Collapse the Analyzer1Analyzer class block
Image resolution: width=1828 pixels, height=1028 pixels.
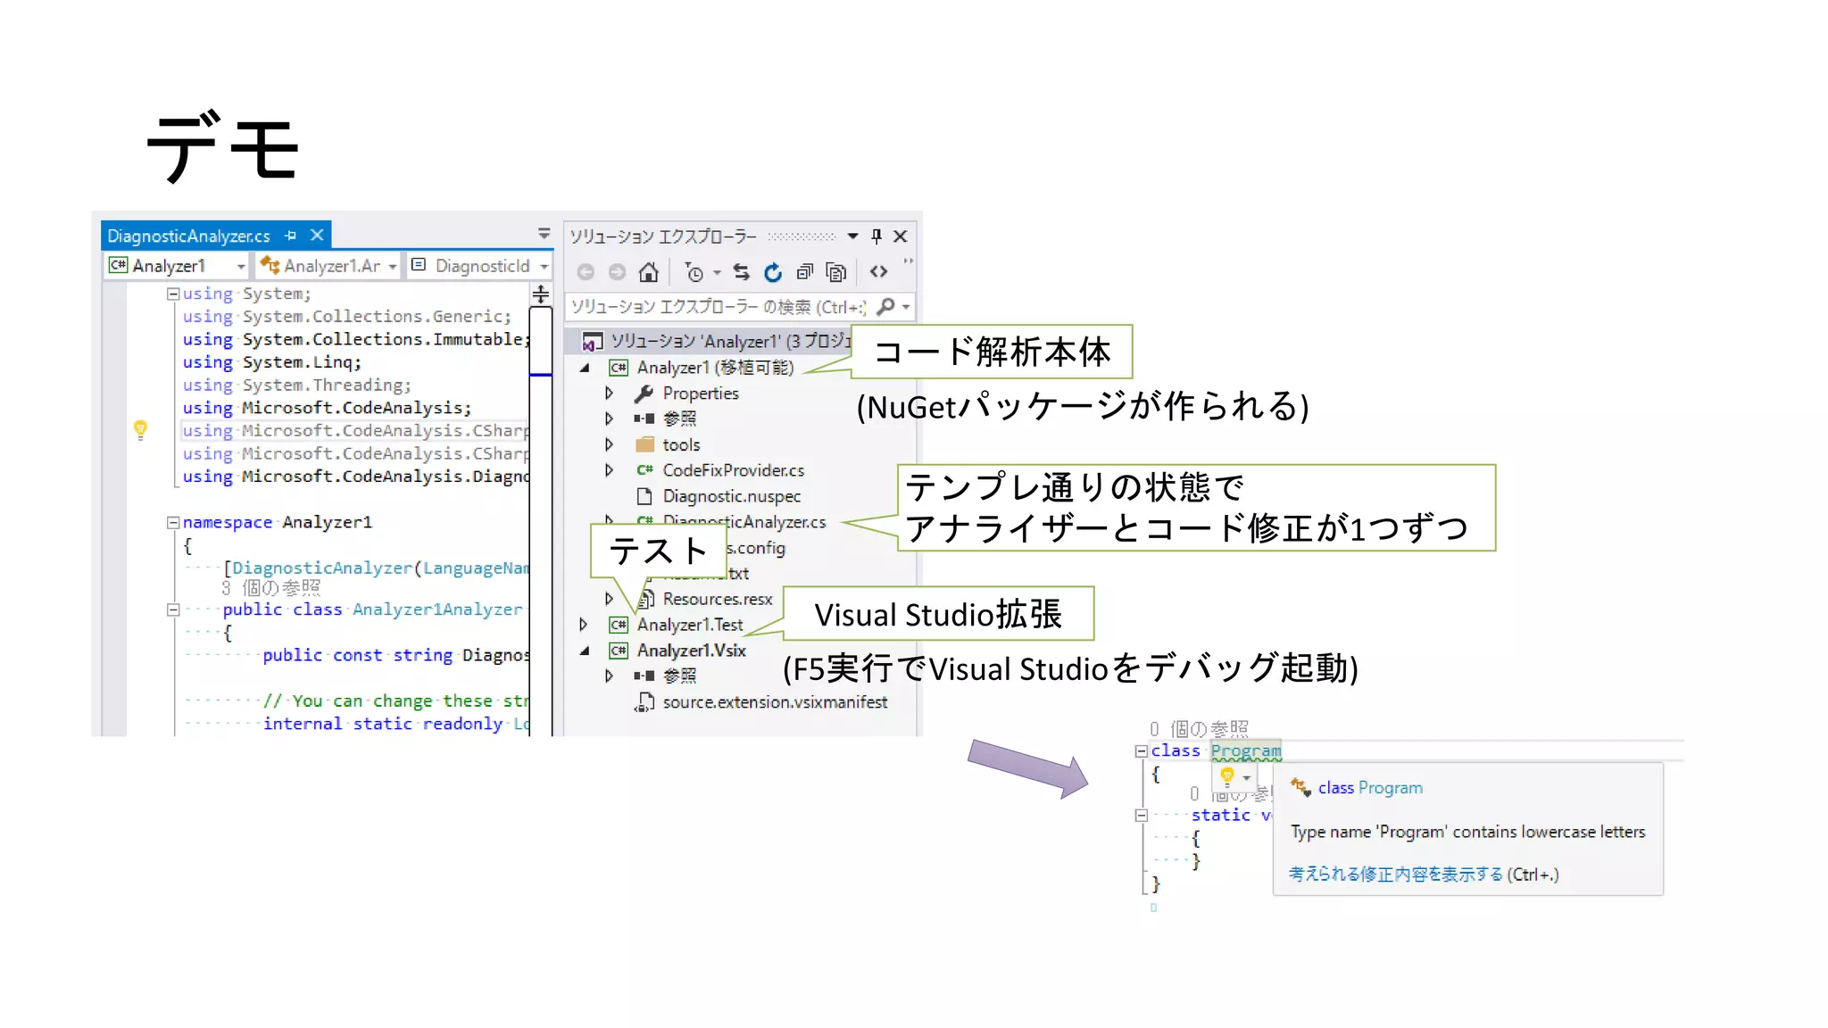point(173,610)
